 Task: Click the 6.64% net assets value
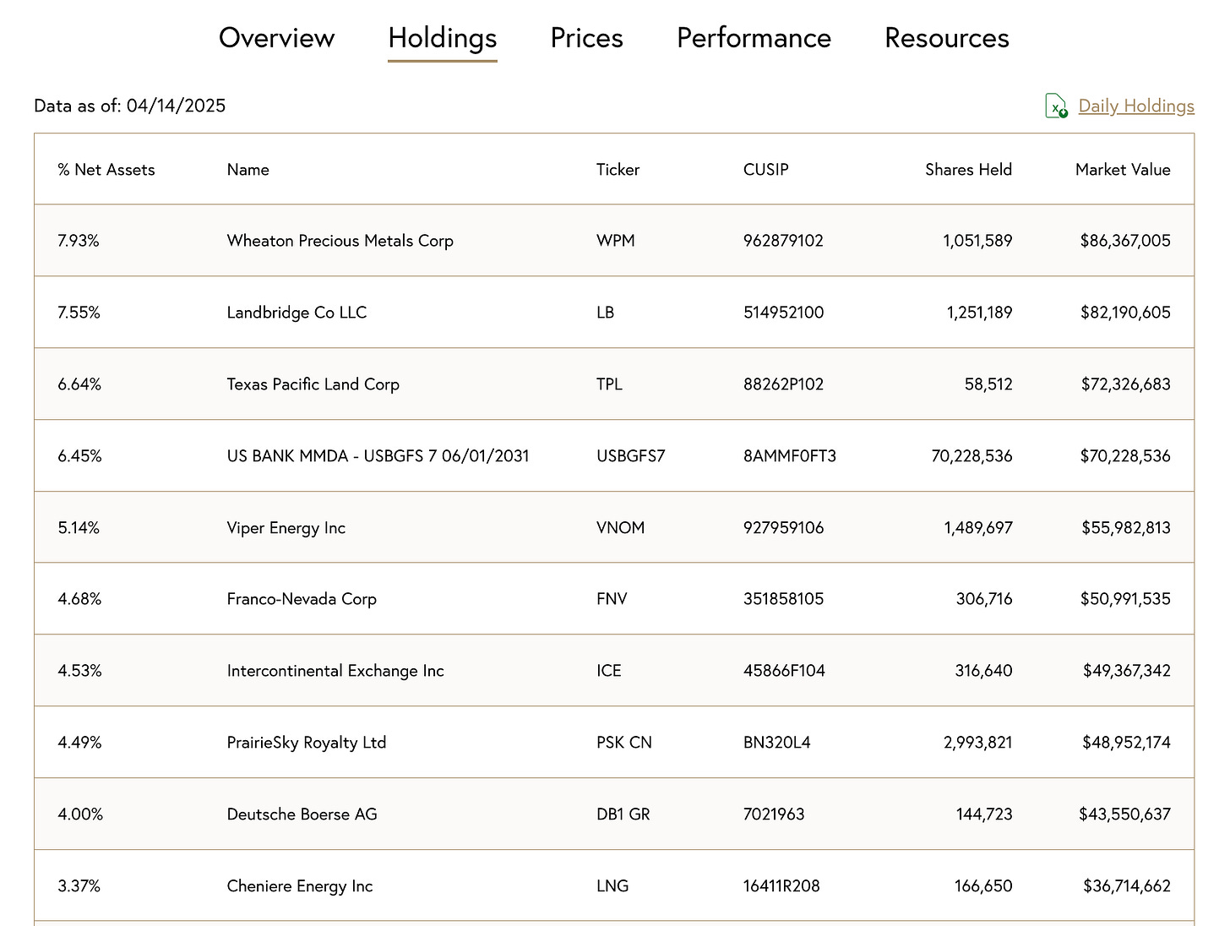coord(79,384)
